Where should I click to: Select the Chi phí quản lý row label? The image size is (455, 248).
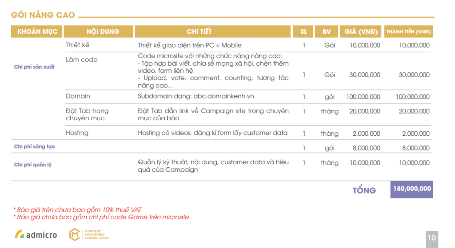click(32, 165)
